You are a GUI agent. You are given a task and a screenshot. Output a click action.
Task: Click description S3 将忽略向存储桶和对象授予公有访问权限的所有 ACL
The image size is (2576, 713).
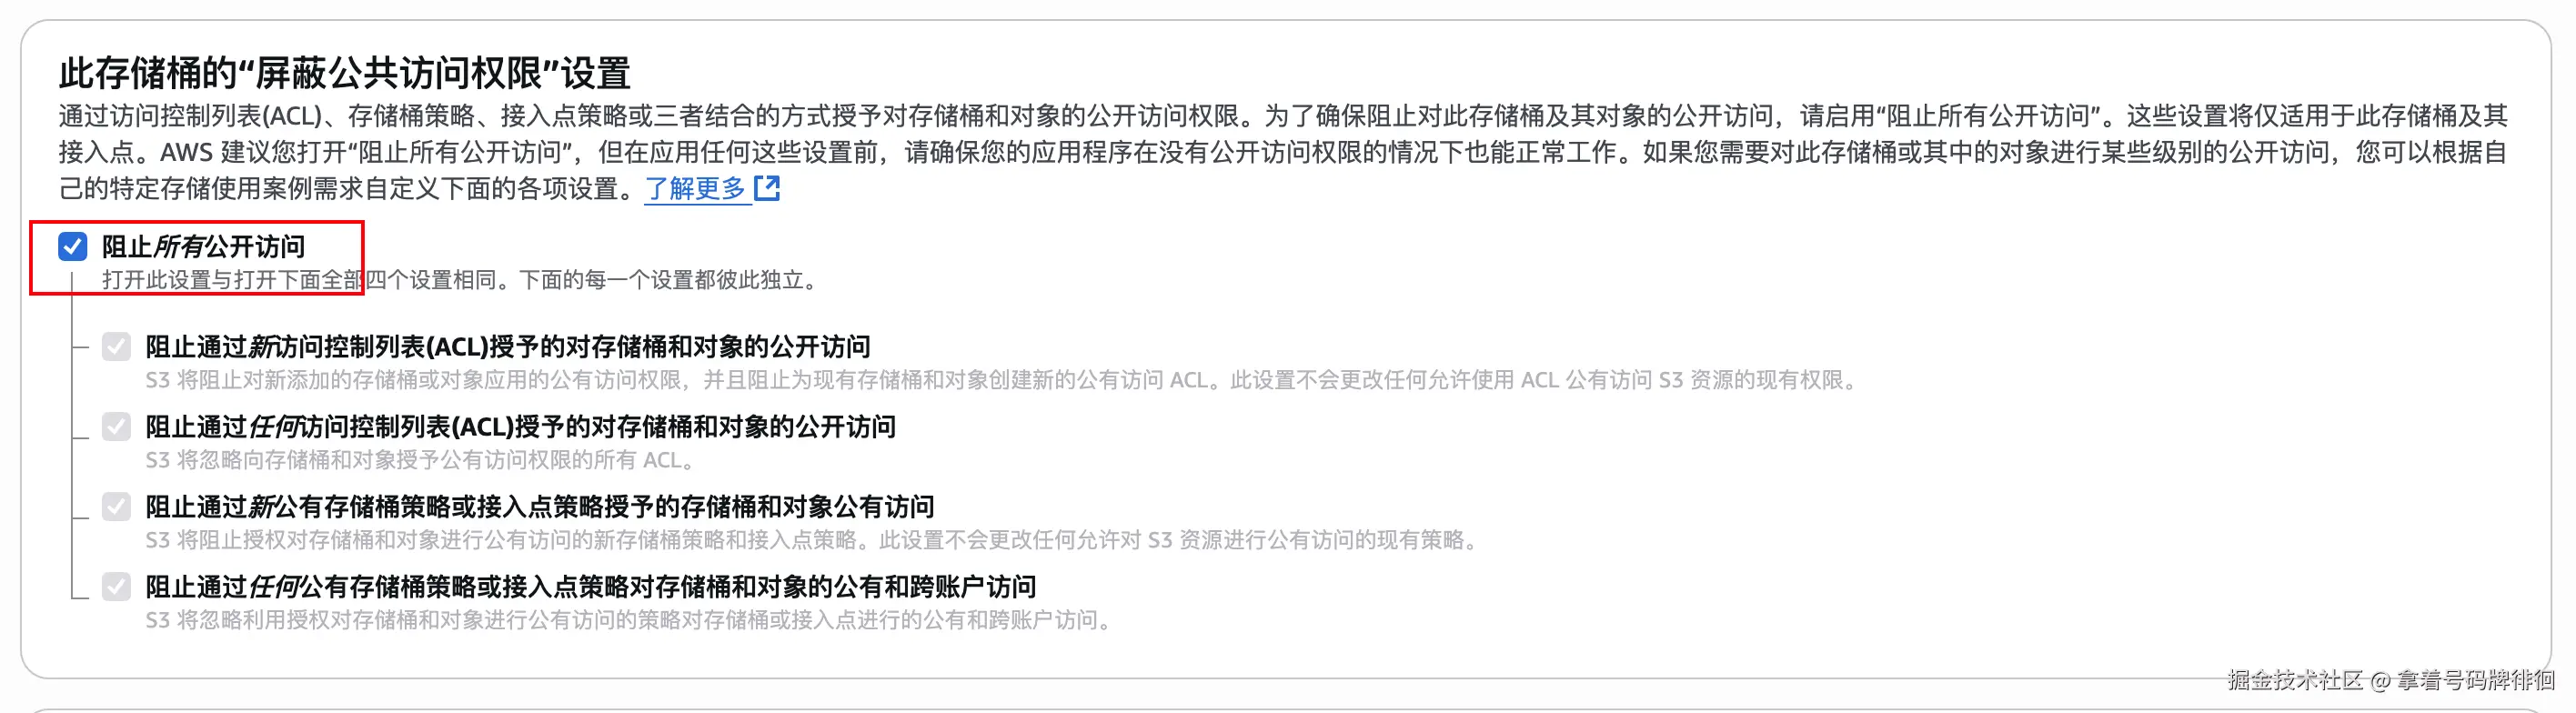pyautogui.click(x=421, y=460)
